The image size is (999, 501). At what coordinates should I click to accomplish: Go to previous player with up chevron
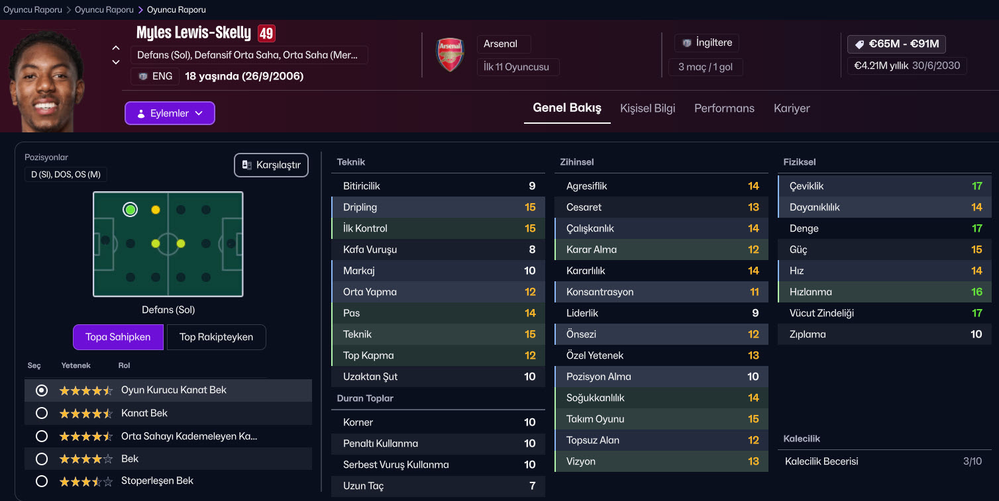coord(116,48)
